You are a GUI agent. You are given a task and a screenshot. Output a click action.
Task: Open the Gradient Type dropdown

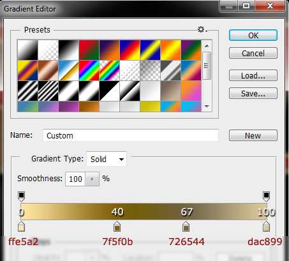click(107, 159)
